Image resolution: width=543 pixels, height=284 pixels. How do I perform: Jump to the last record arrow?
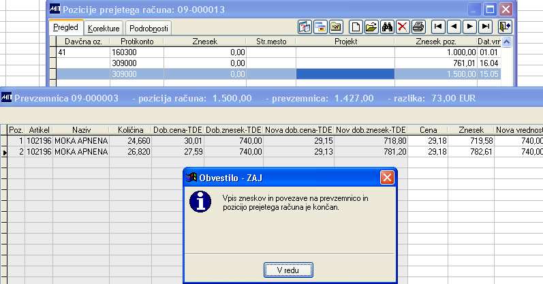(x=486, y=27)
